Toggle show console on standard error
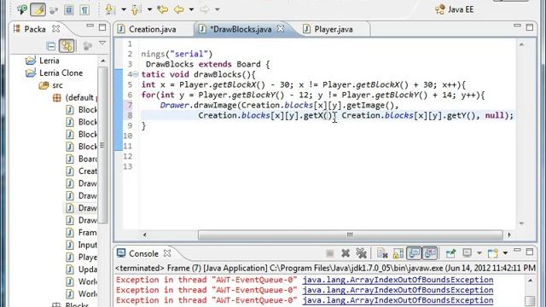Image resolution: width=546 pixels, height=307 pixels. [x=430, y=253]
